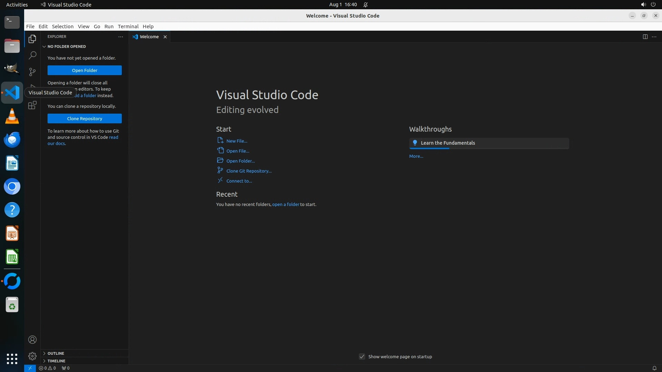
Task: Open the Extensions view icon
Action: (x=32, y=105)
